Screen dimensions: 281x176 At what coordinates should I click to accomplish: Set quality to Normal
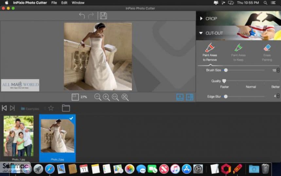pos(251,87)
